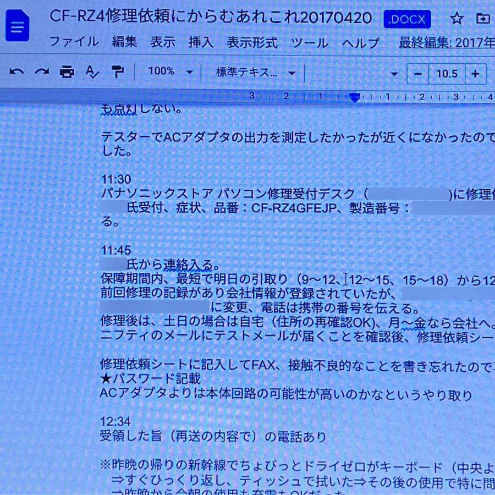The width and height of the screenshot is (495, 495).
Task: Click the line starting ACアダプタよりは本体回路
Action: coord(286,394)
